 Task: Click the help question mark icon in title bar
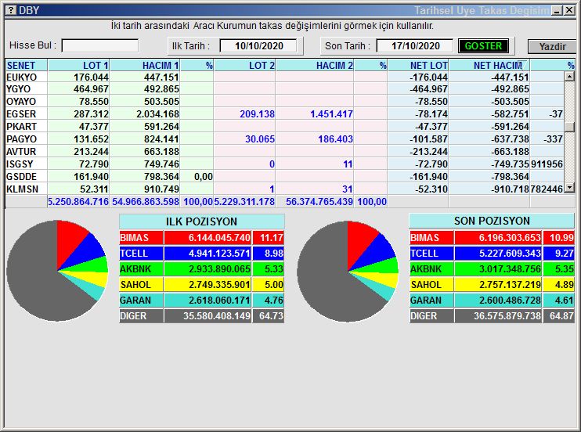(11, 10)
